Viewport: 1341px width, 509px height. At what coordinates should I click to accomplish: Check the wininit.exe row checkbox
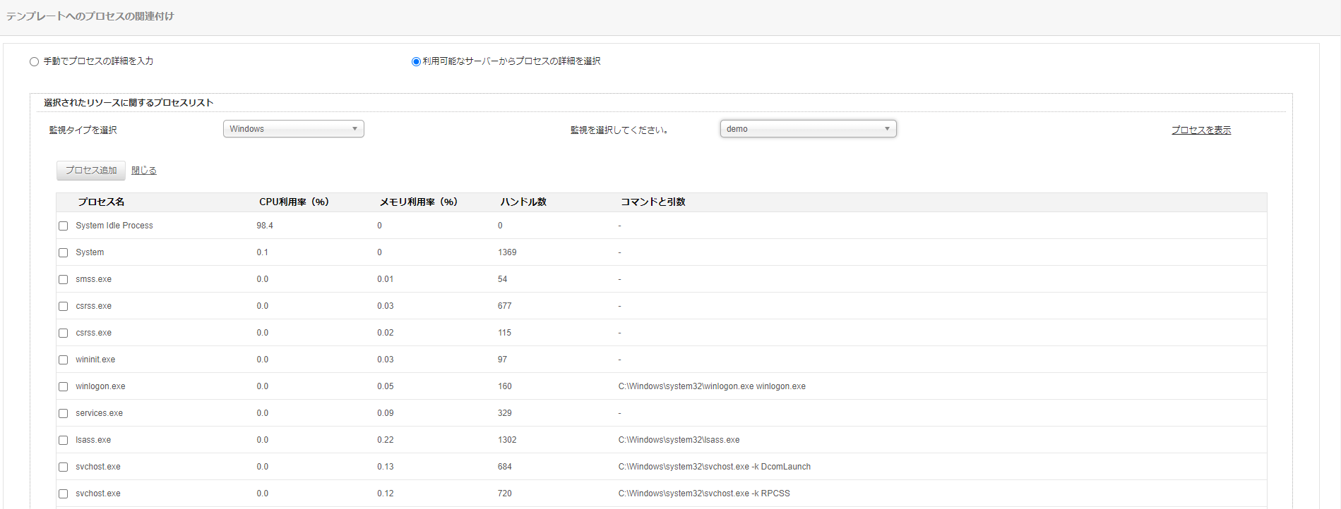(64, 360)
